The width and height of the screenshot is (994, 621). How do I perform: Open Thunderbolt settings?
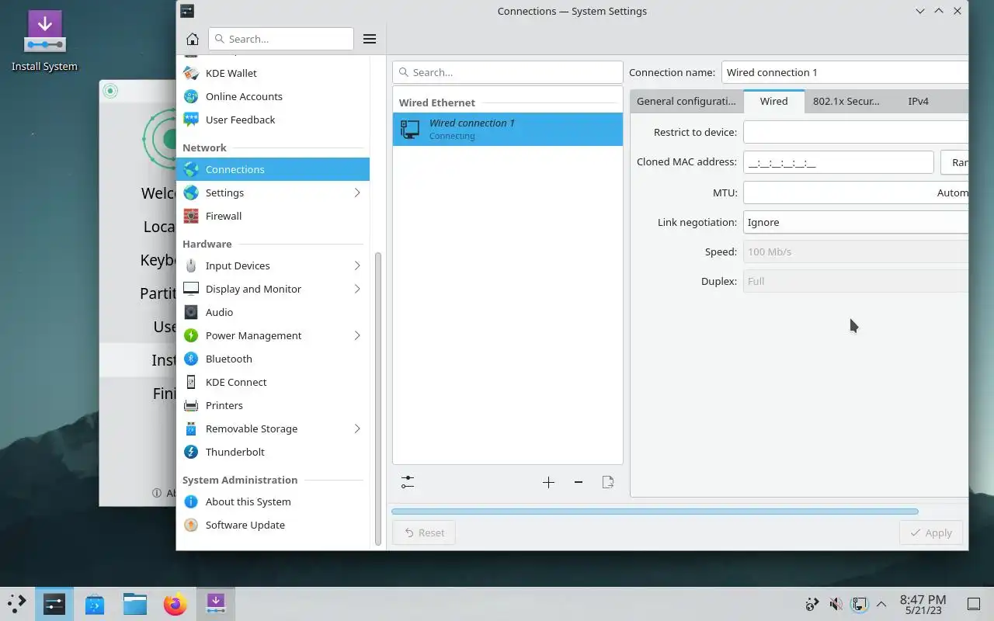coord(273,452)
